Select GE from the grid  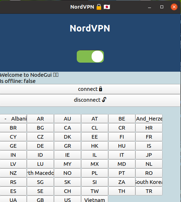[x=13, y=146]
